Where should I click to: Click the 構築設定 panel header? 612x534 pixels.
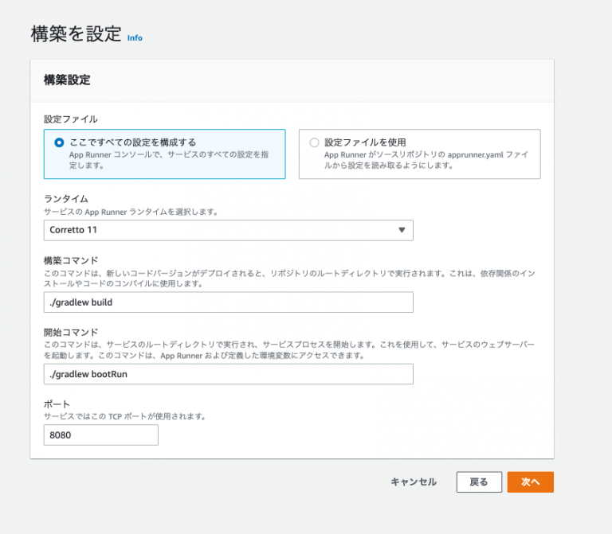(x=67, y=80)
